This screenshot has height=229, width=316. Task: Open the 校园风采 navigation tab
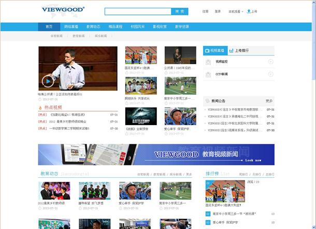pyautogui.click(x=138, y=27)
